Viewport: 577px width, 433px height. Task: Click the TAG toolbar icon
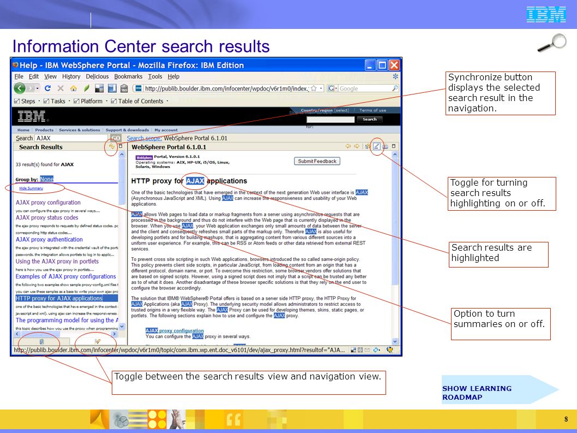pos(124,88)
